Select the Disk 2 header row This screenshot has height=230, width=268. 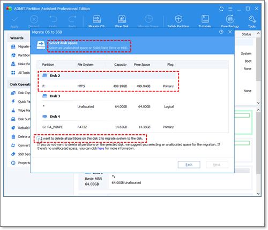pos(108,75)
